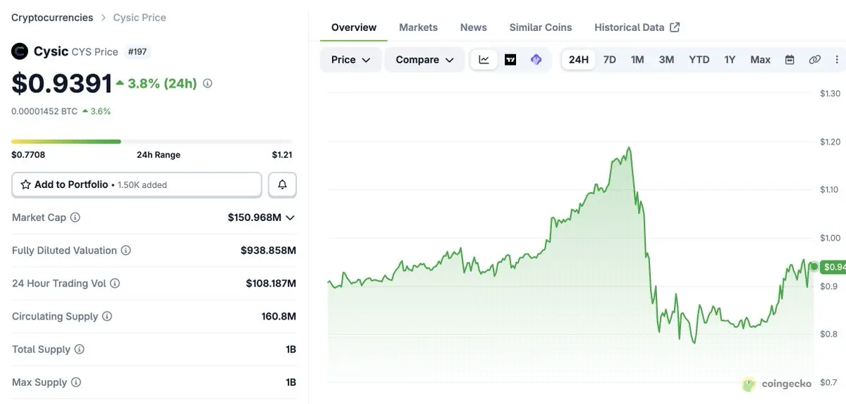Viewport: 846px width, 404px height.
Task: Click the $1.30 chart axis label
Action: [830, 93]
